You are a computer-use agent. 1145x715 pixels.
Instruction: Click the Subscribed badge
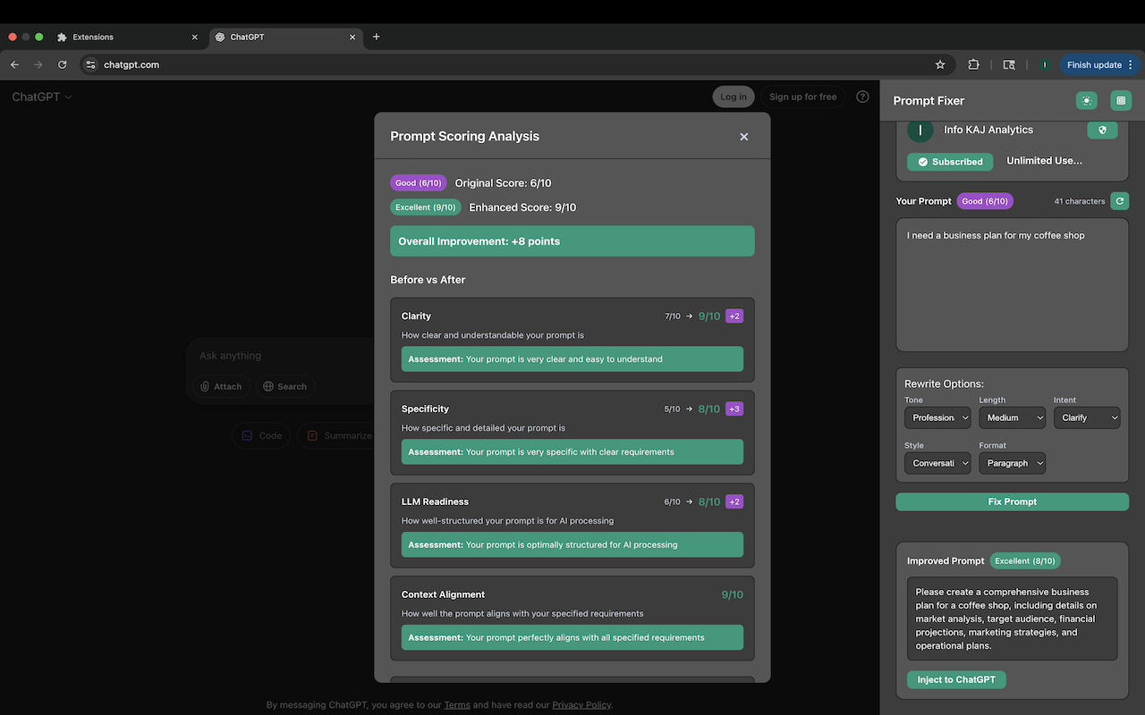[x=950, y=162]
